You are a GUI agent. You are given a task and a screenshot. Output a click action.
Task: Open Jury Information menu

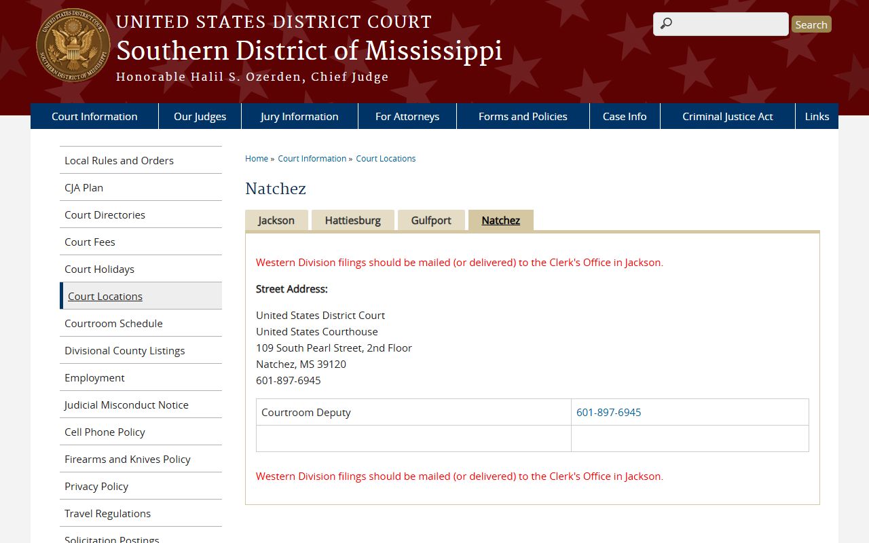[x=299, y=116]
